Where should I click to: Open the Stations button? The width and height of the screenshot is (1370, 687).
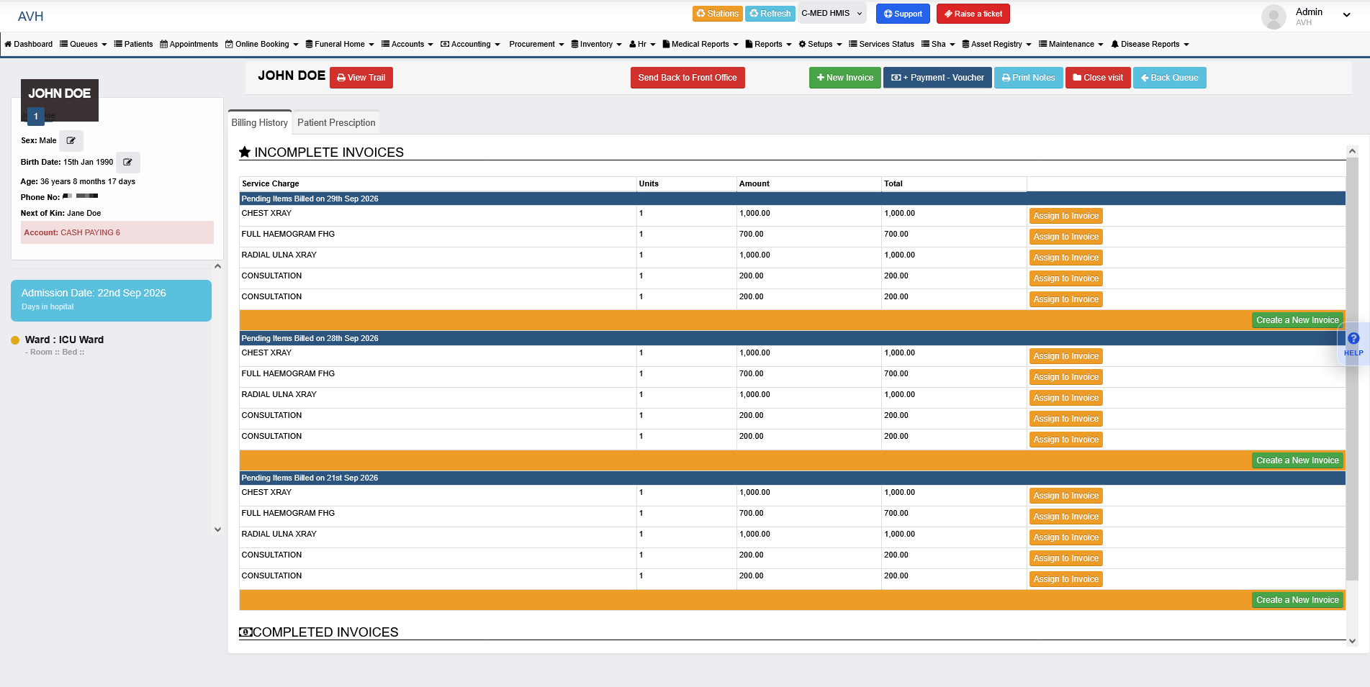tap(718, 14)
